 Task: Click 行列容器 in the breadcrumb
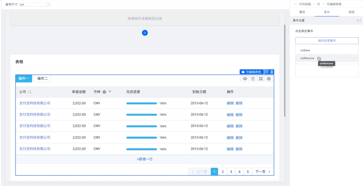(x=305, y=4)
